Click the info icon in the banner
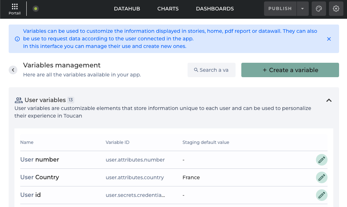This screenshot has width=347, height=207. 17,39
